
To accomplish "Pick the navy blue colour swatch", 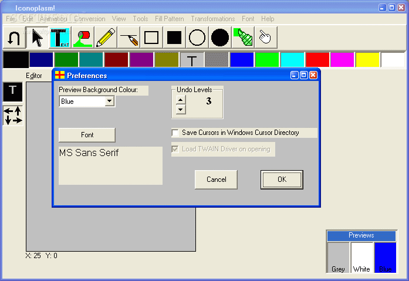I will point(41,60).
